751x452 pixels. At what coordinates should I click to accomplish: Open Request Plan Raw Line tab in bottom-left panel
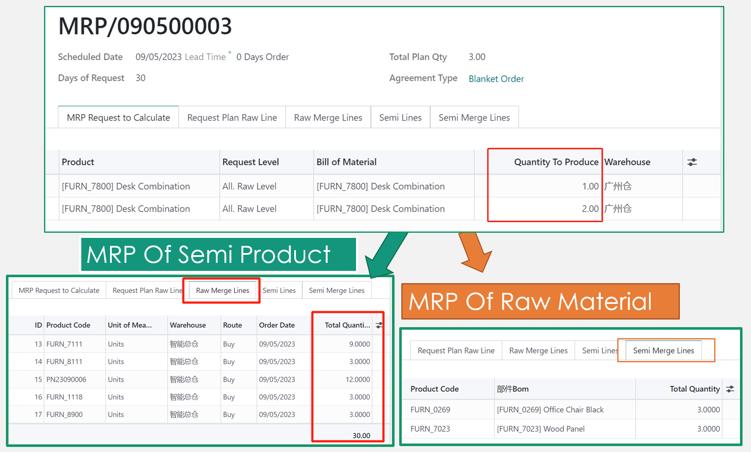[x=147, y=290]
